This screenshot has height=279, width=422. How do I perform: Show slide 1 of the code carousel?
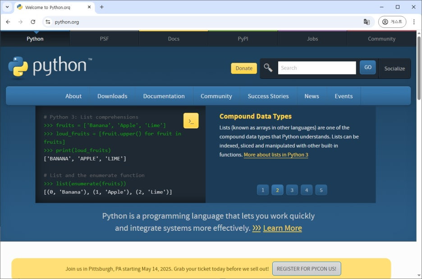(x=263, y=190)
